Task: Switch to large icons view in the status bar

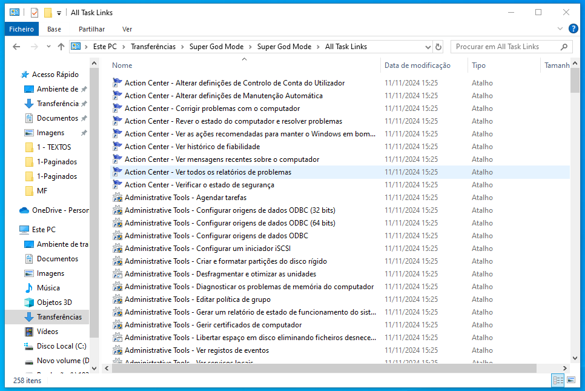Action: [x=571, y=380]
